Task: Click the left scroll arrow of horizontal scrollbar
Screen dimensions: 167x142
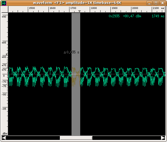Action: click(4, 138)
